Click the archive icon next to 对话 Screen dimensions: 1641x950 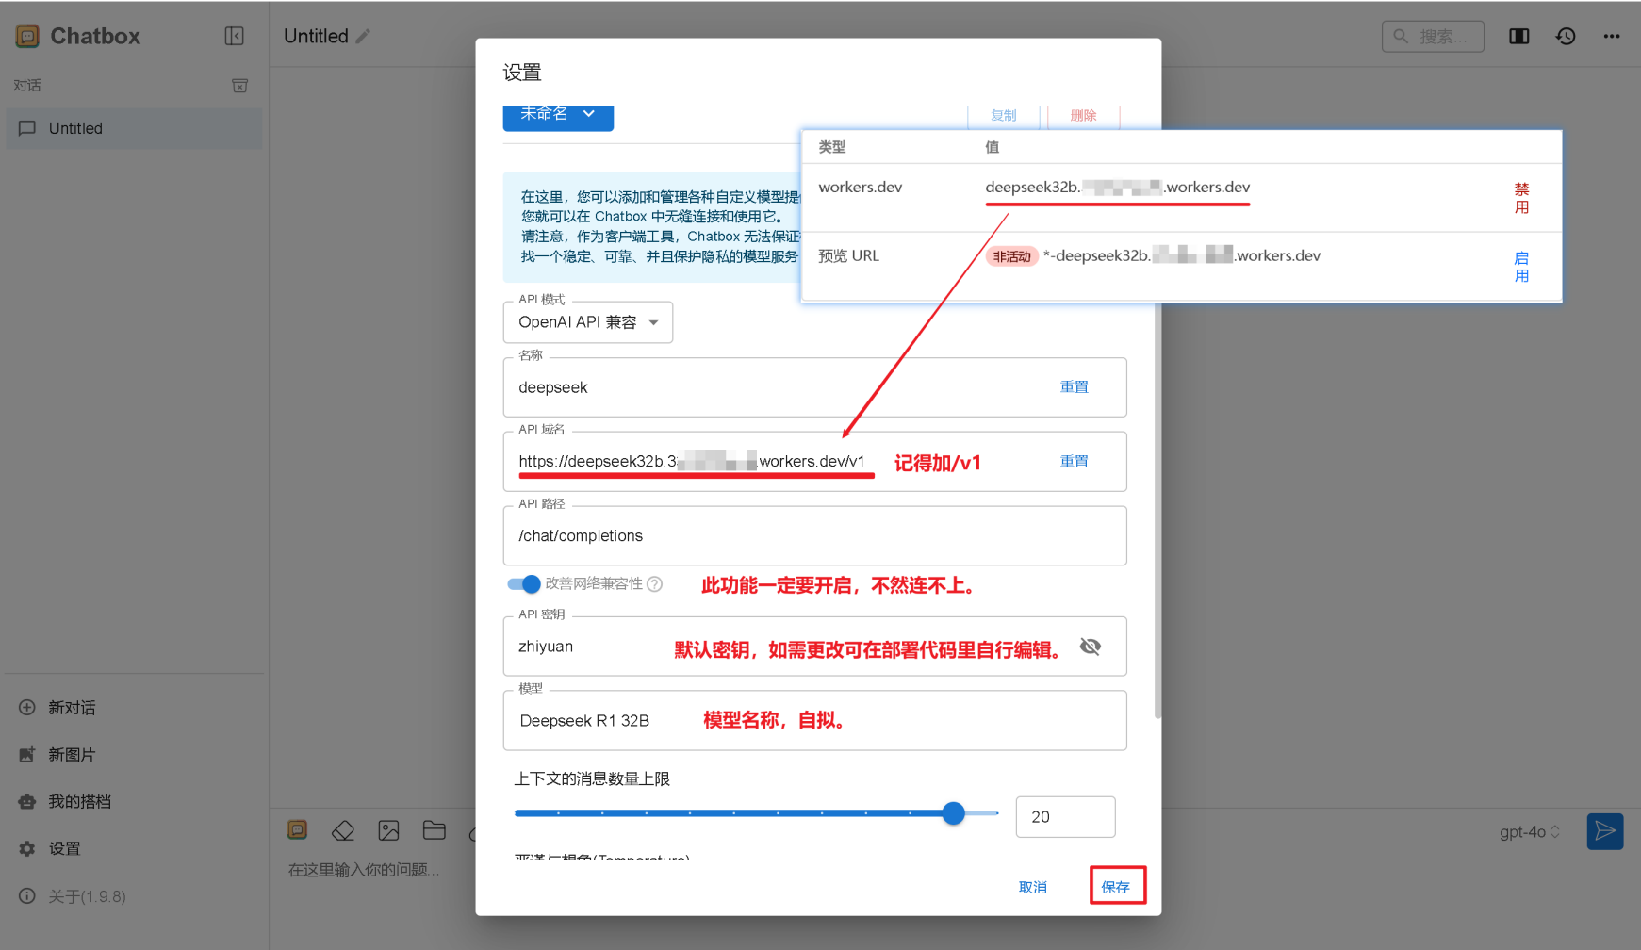coord(240,86)
